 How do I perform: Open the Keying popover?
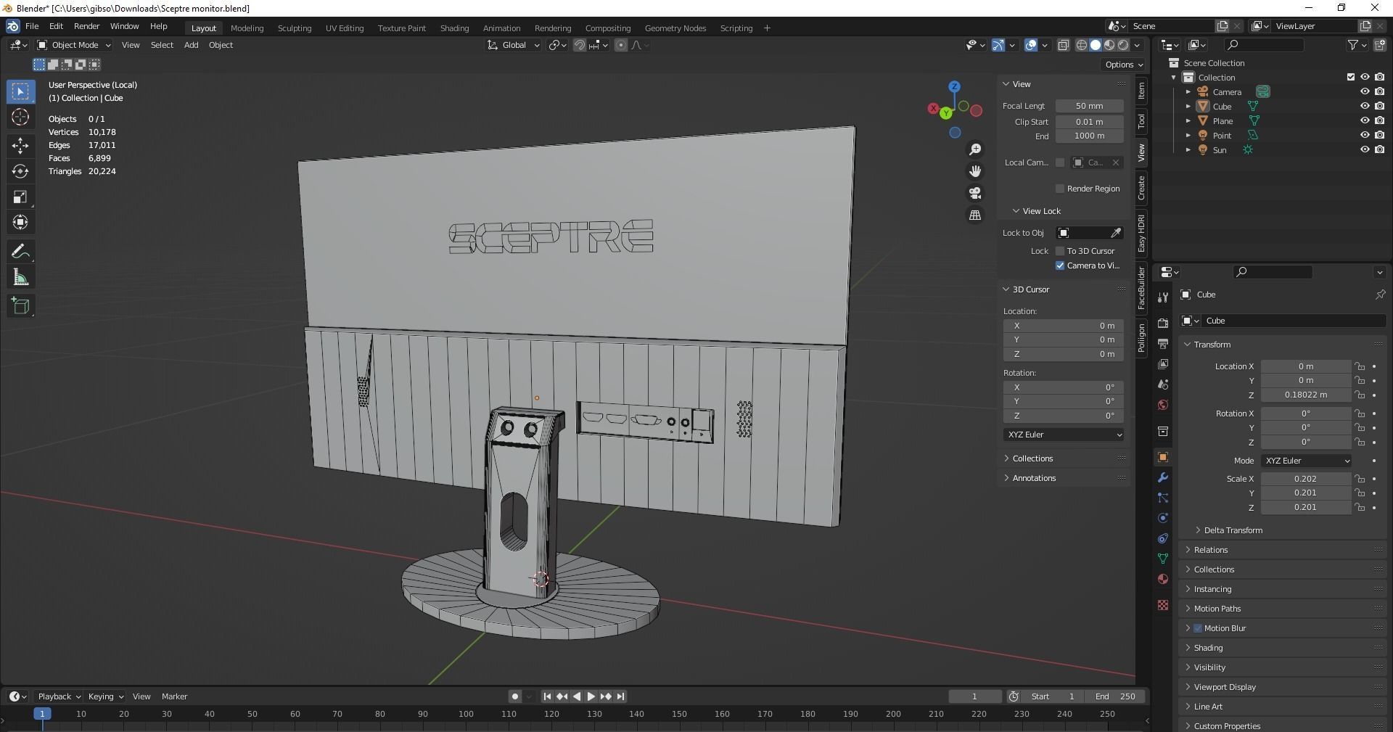105,696
